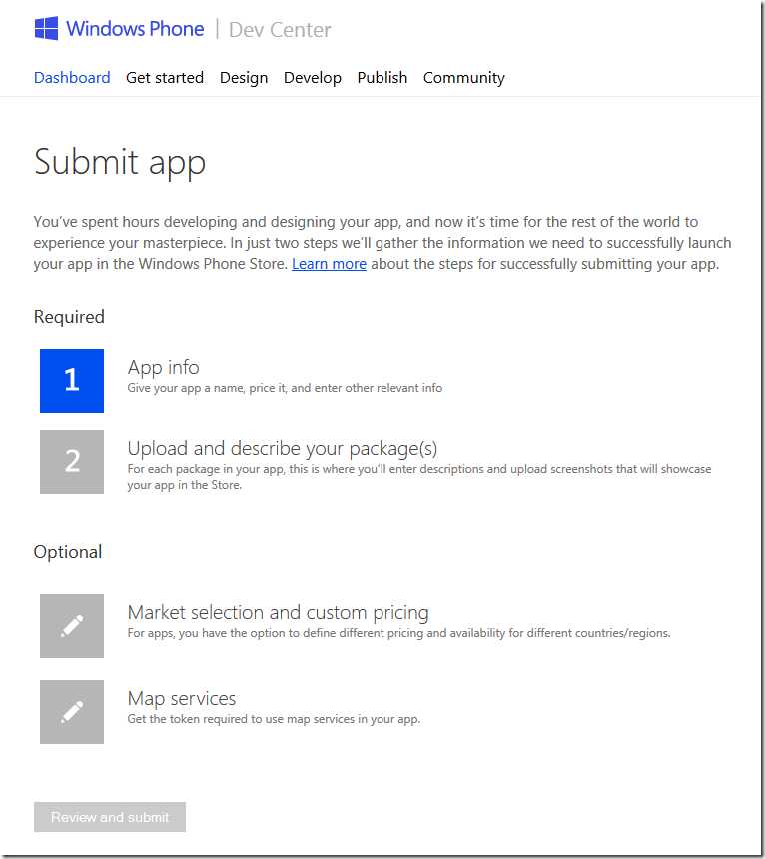765x859 pixels.
Task: Click the Optional section label
Action: tap(68, 552)
